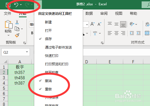Open the 剪贴板 dialog launcher
This screenshot has width=150, height=106.
[x=25, y=43]
